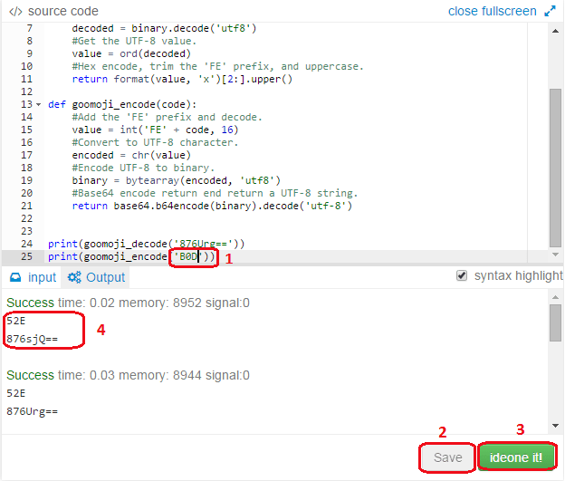Viewport: 565px width, 481px height.
Task: Click the input tray icon
Action: [15, 277]
